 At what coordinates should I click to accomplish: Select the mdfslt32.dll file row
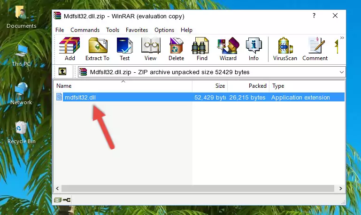pos(200,97)
